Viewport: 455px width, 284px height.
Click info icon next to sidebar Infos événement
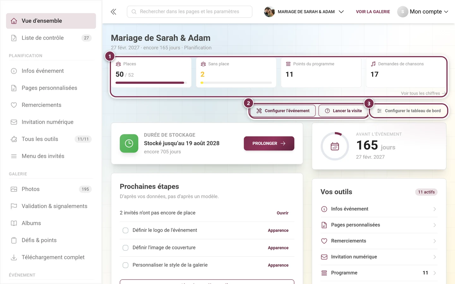[x=14, y=71]
